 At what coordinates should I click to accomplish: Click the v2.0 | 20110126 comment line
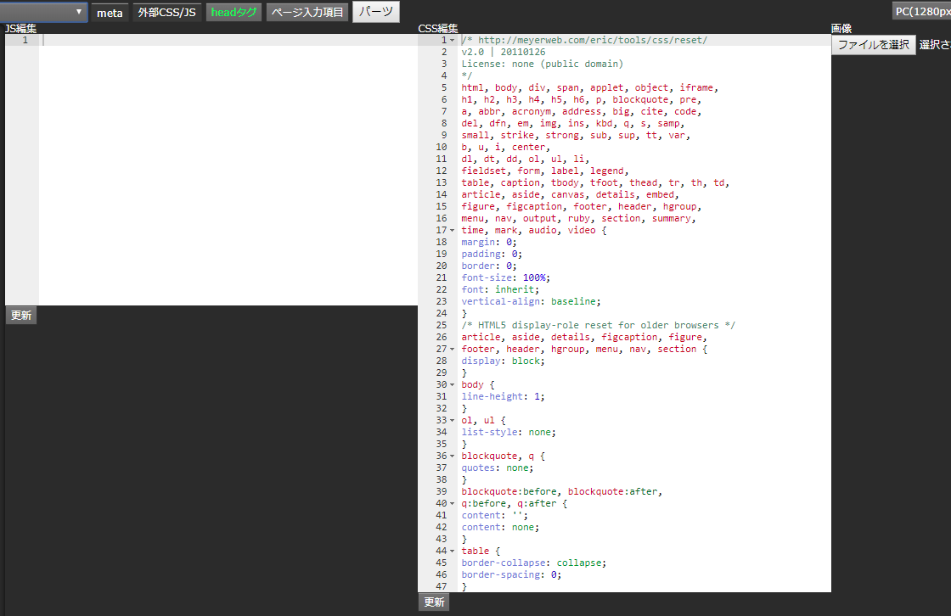pyautogui.click(x=504, y=52)
